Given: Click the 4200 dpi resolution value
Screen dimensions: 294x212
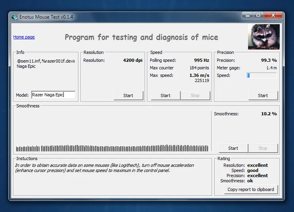Looking at the screenshot, I should (132, 61).
